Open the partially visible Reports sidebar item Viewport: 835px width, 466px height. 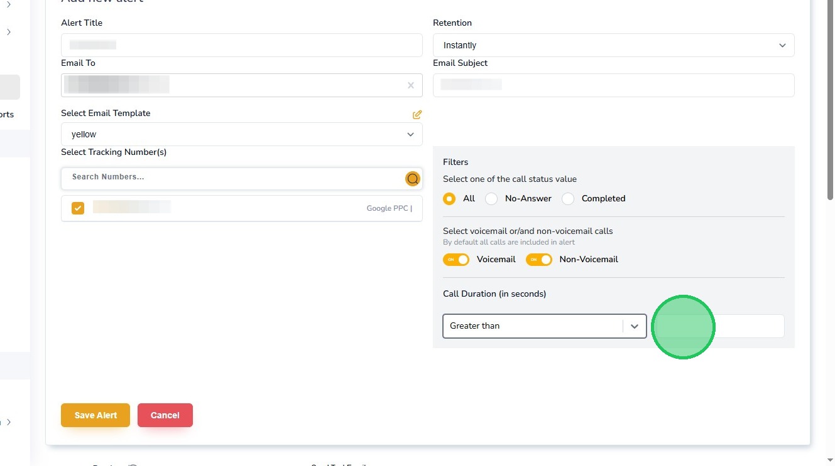(7, 115)
